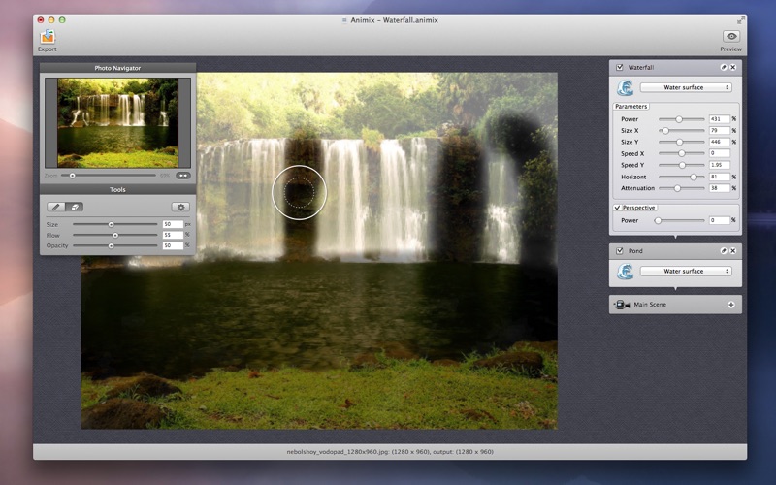Open Waterfall's Water surface dropdown
Image resolution: width=776 pixels, height=485 pixels.
686,87
